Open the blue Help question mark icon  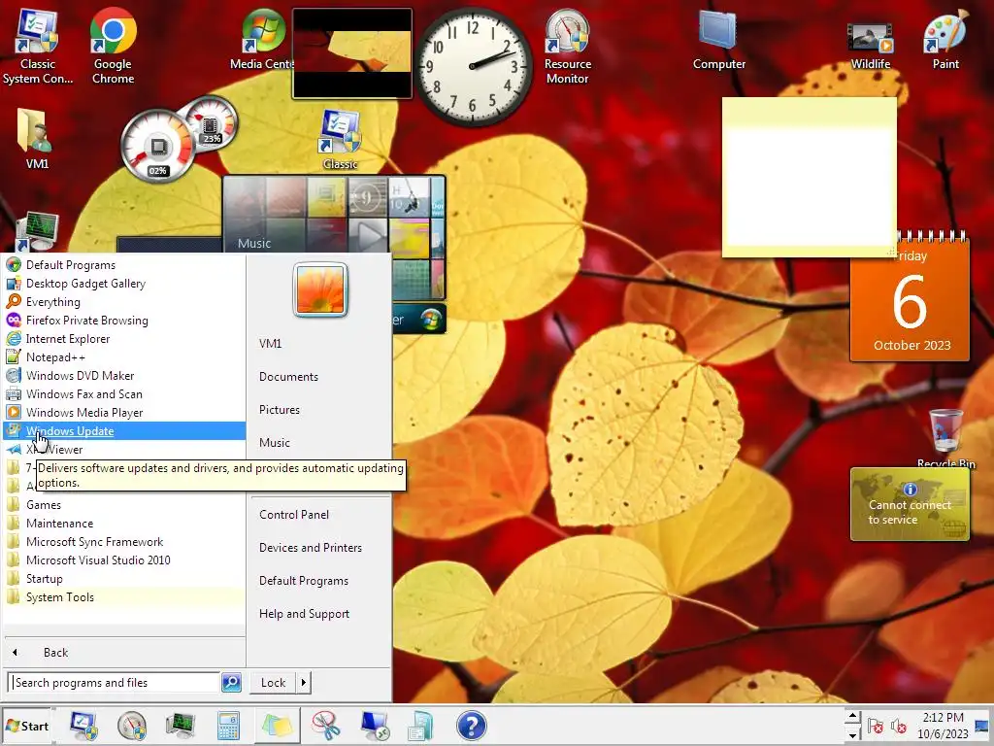click(x=471, y=726)
